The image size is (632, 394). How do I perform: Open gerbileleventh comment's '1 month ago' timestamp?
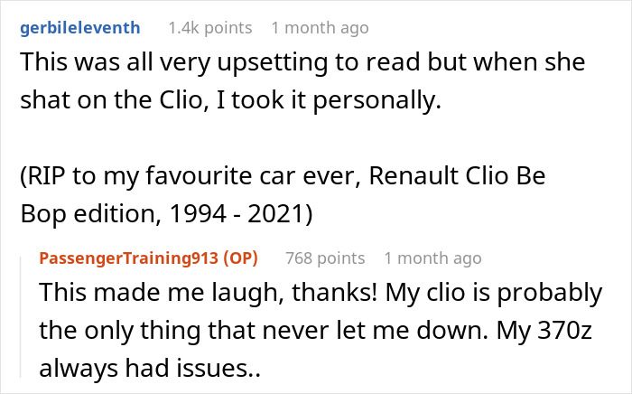[x=320, y=28]
